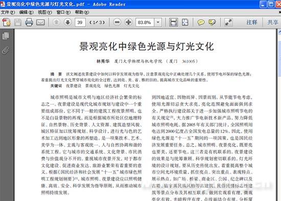Click the page number field showing 39
The image size is (281, 201).
tap(80, 22)
